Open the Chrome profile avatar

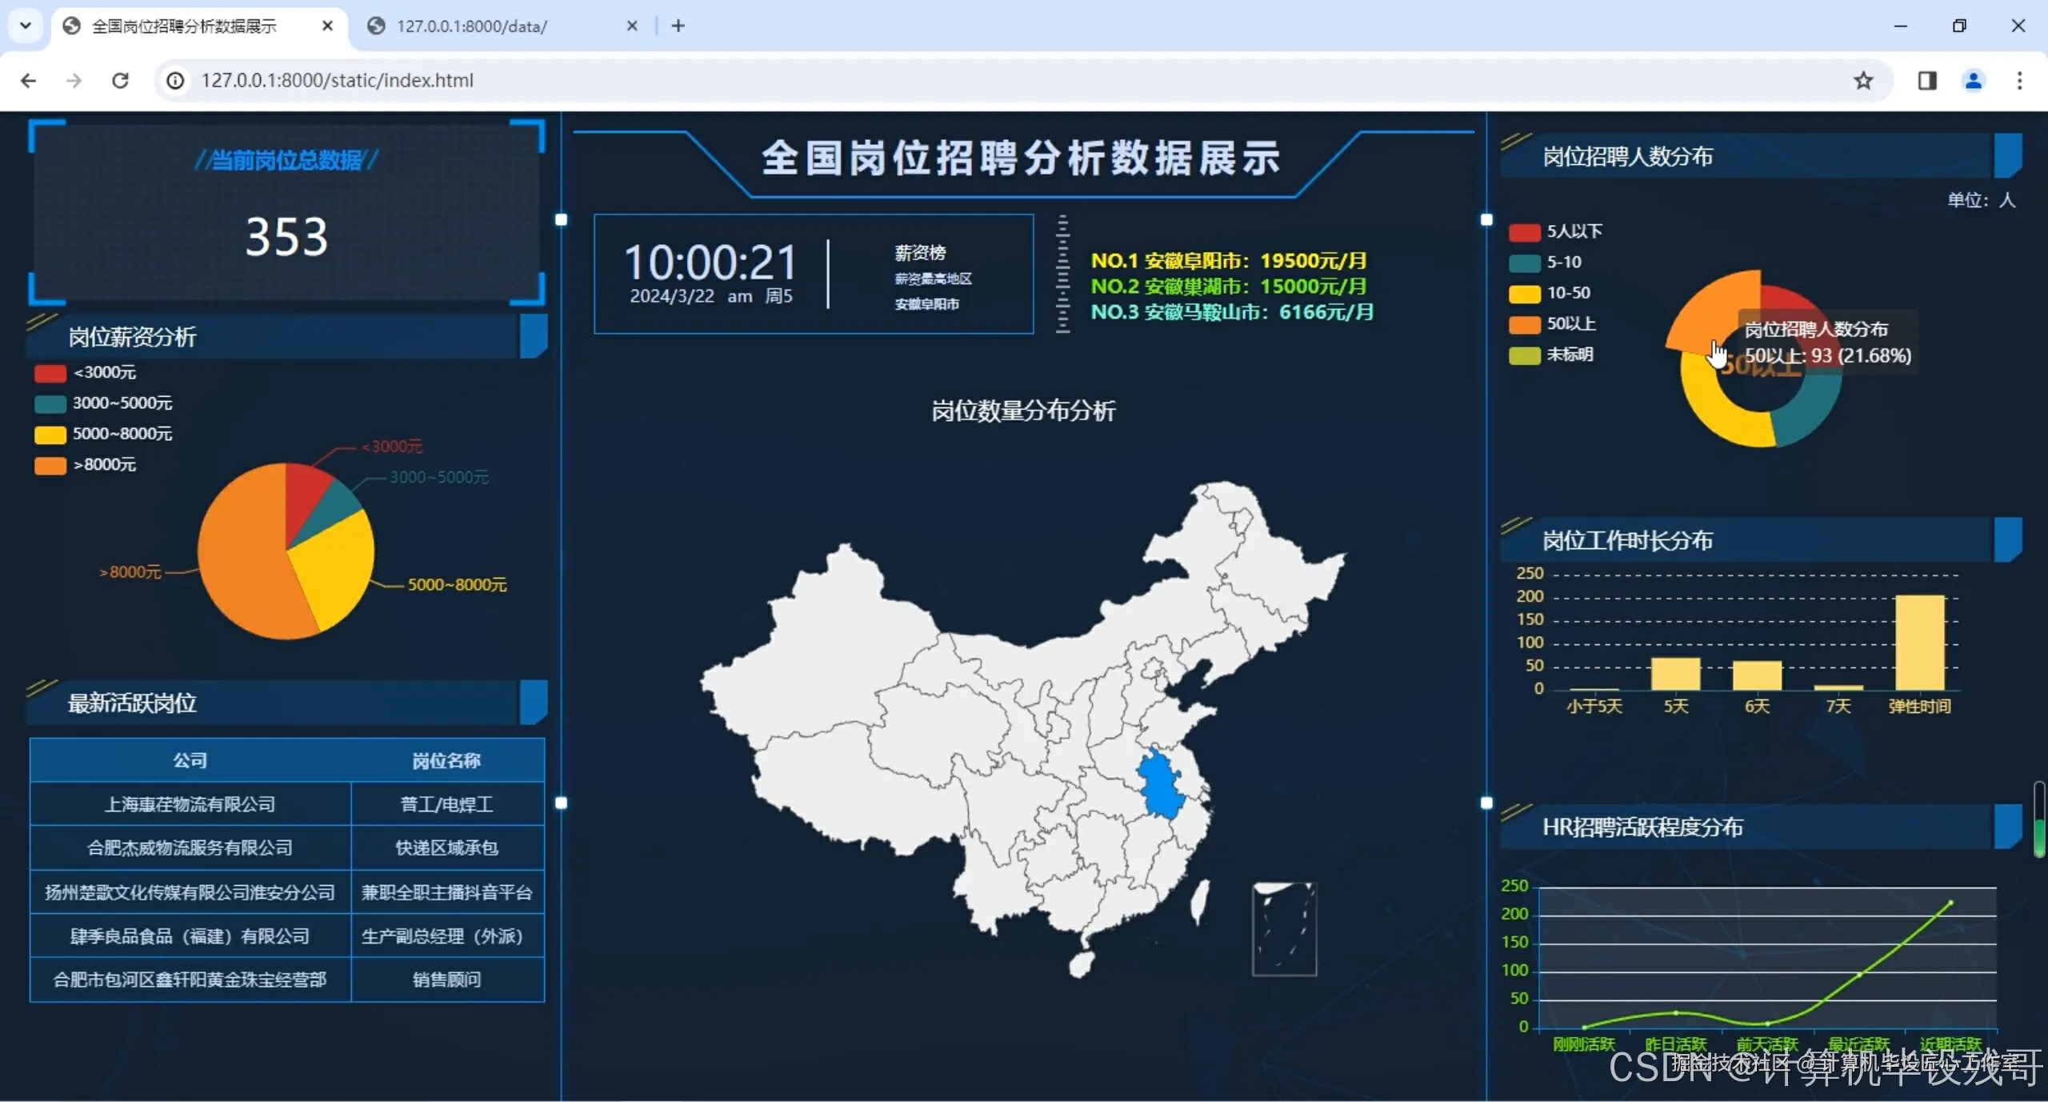(x=1973, y=80)
